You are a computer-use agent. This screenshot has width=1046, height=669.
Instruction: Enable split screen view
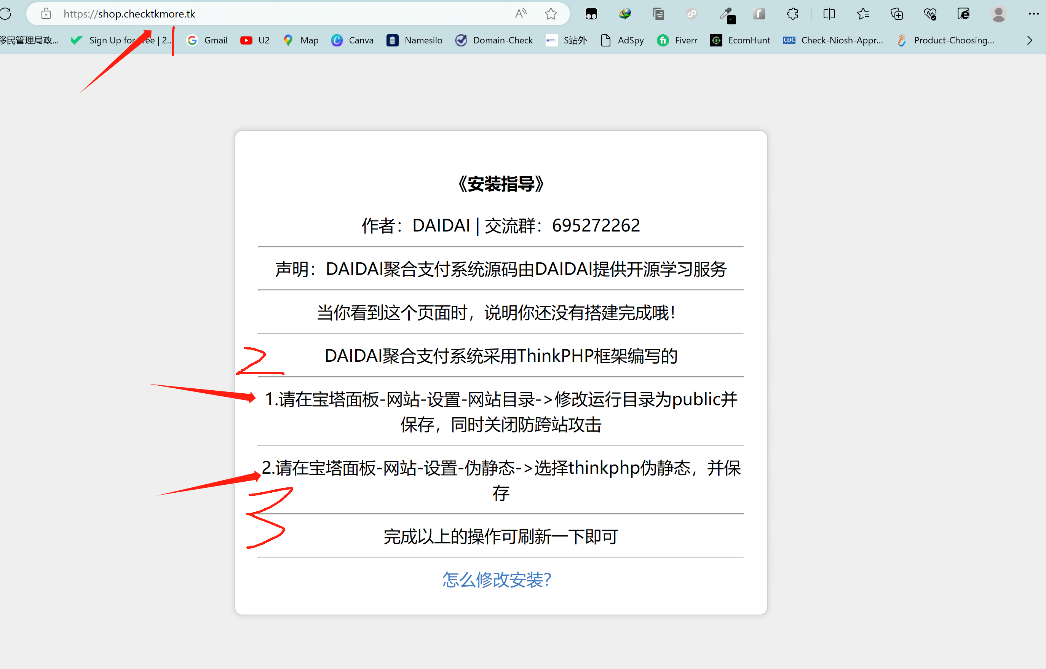(x=829, y=14)
